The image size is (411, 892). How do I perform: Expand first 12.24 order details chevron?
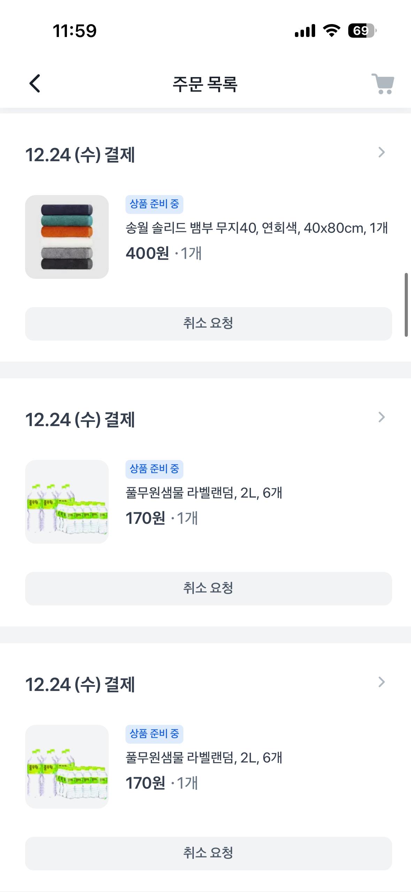pos(381,153)
